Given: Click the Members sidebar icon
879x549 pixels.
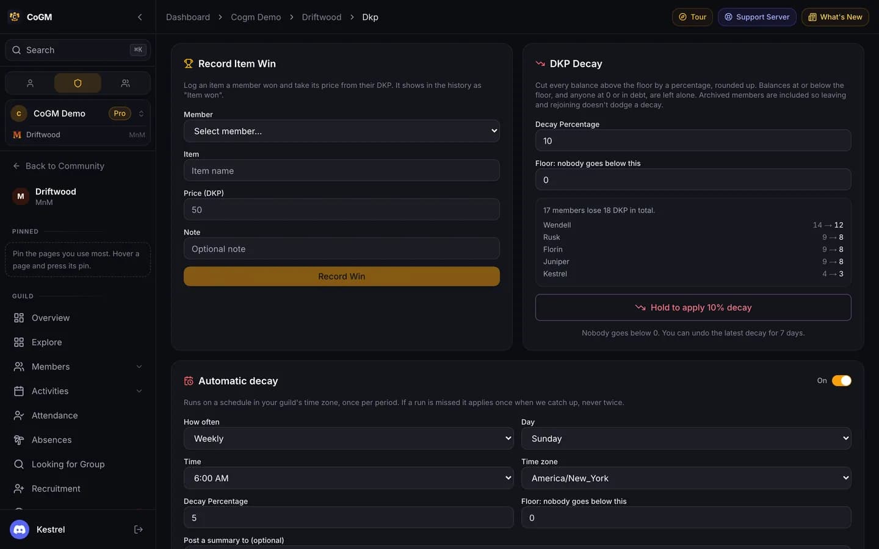Looking at the screenshot, I should tap(19, 367).
